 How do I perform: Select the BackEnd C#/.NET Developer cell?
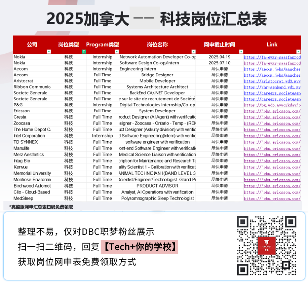click(x=157, y=93)
